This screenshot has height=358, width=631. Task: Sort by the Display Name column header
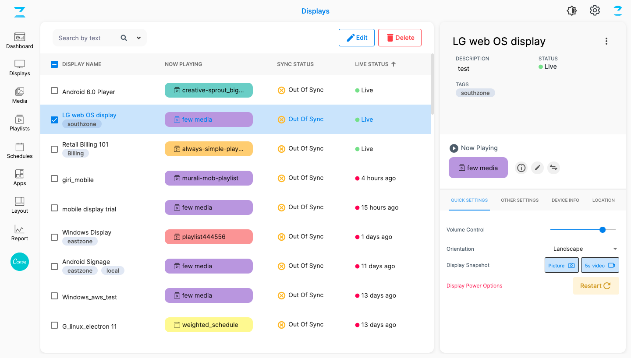coord(82,64)
